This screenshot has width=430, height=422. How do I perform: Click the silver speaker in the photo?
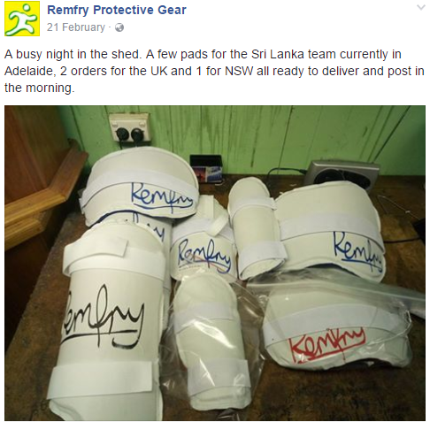pos(342,174)
